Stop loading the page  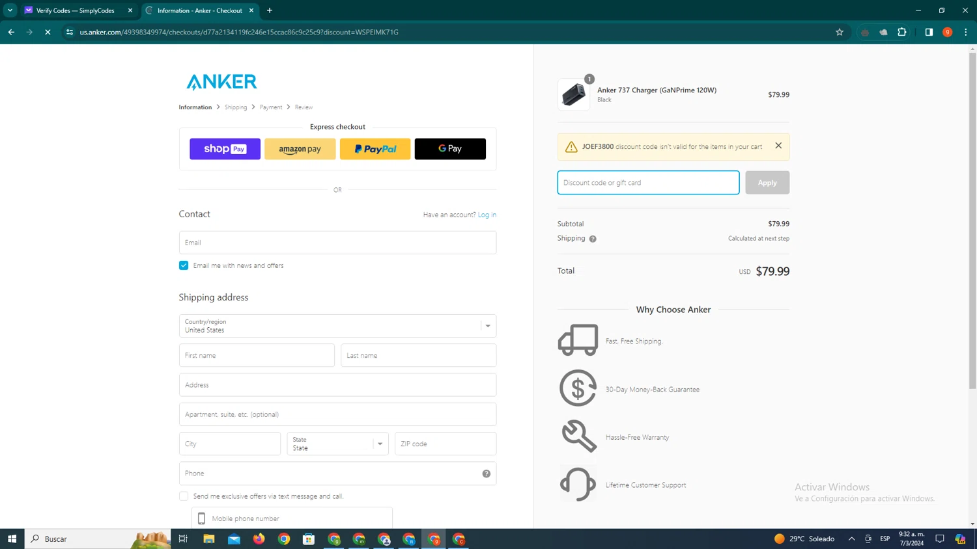48,32
